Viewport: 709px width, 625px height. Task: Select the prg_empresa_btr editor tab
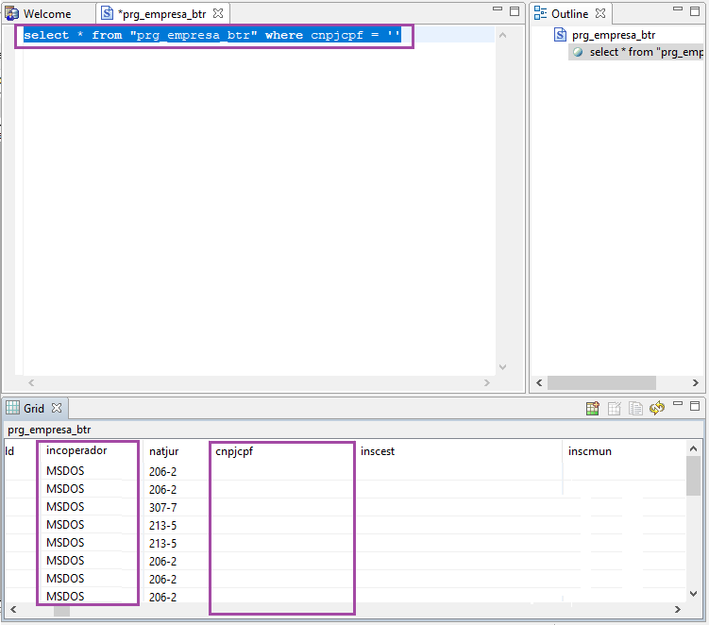pyautogui.click(x=160, y=14)
